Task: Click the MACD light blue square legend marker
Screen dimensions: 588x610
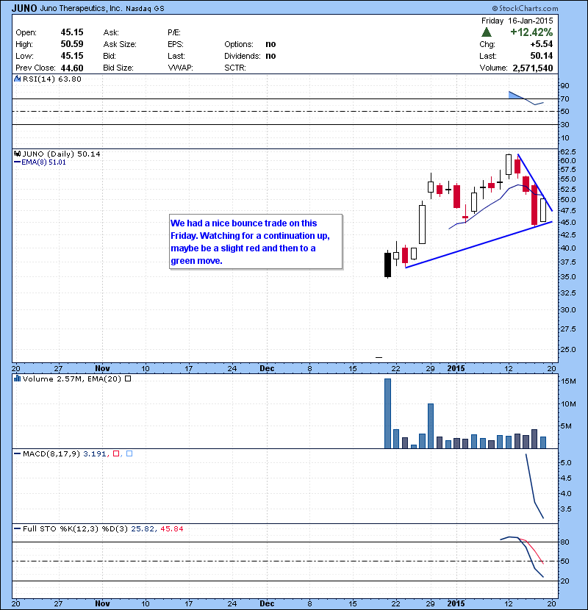Action: click(129, 453)
